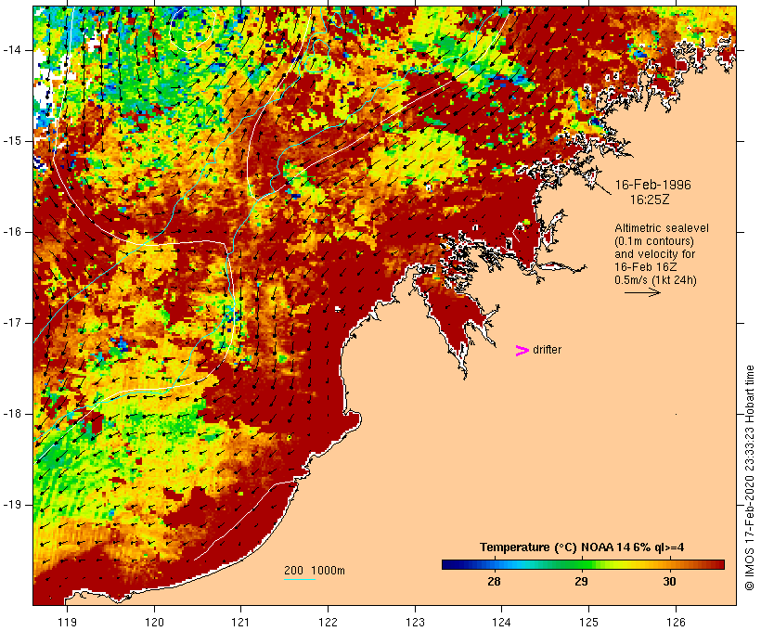
Task: Click the latitude label '-17'
Action: pyautogui.click(x=12, y=323)
